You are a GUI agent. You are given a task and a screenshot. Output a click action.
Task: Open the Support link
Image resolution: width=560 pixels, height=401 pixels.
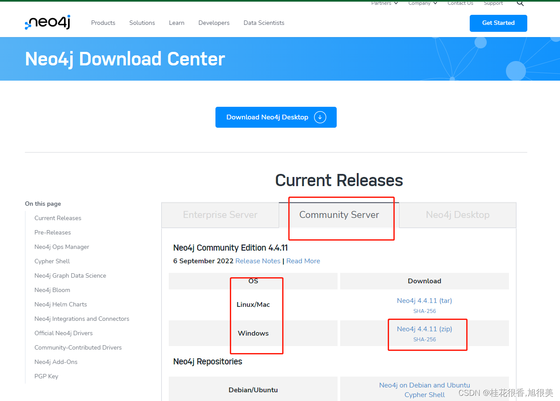tap(493, 3)
